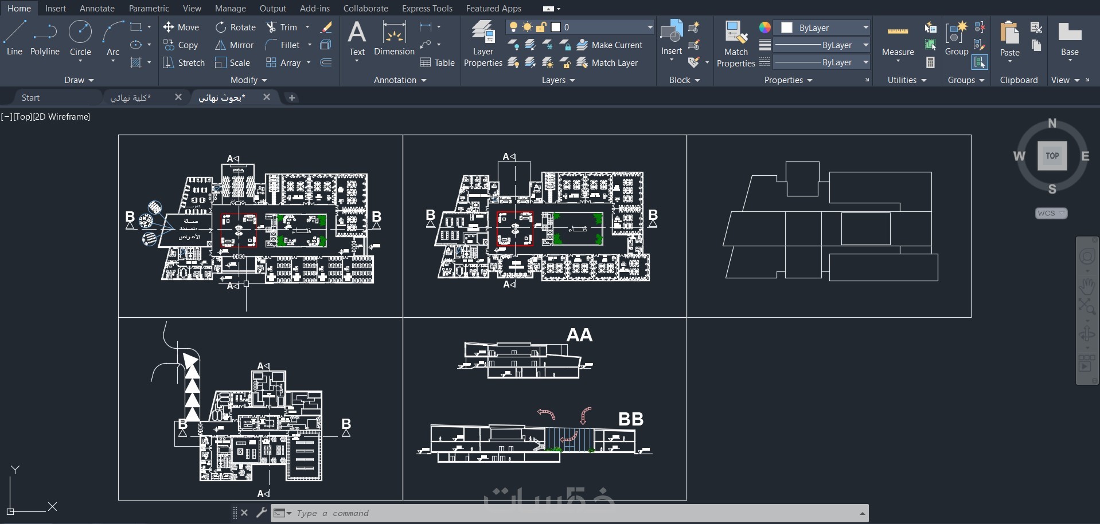Expand the Layers panel
This screenshot has width=1100, height=524.
click(x=559, y=80)
